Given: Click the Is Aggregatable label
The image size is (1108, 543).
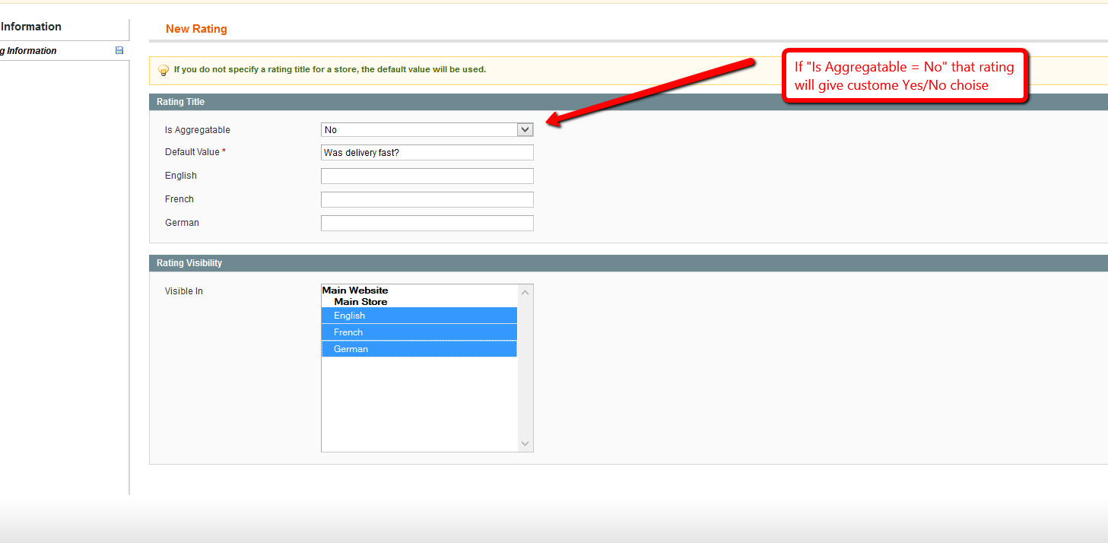Looking at the screenshot, I should click(198, 130).
